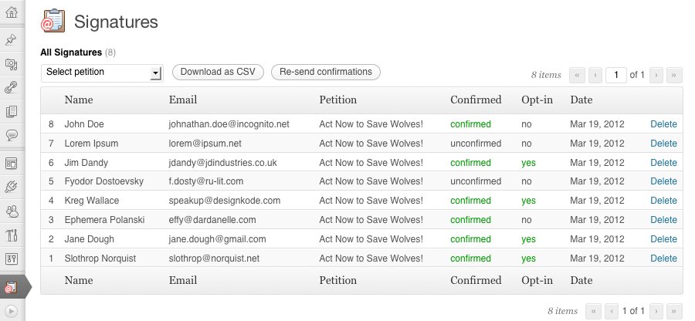Go to first page using top pagination

[x=577, y=75]
